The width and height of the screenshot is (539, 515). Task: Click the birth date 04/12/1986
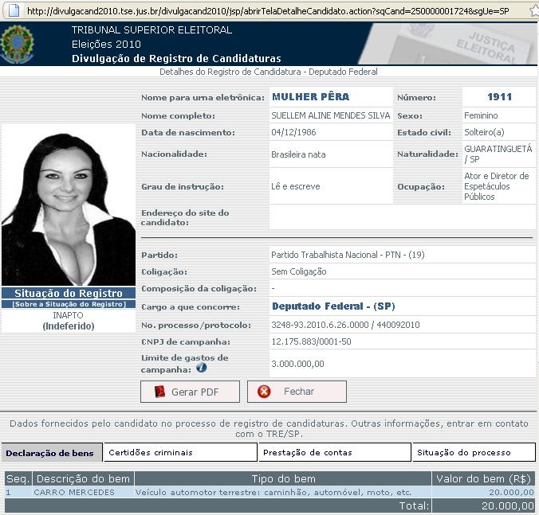[293, 132]
